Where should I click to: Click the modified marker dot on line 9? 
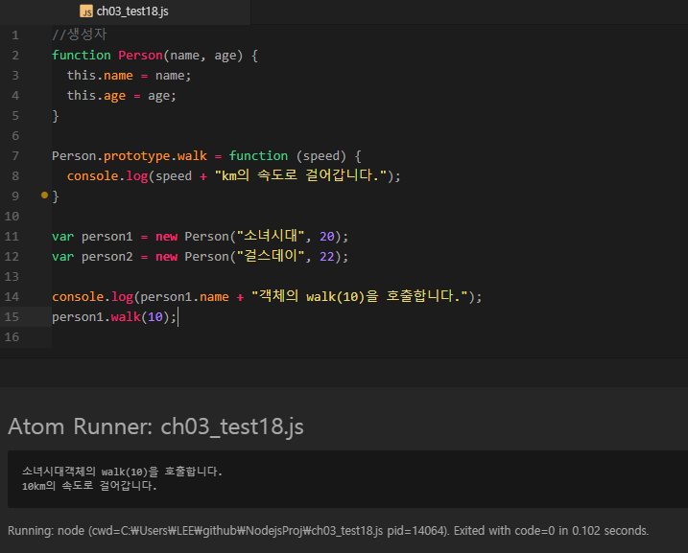(x=44, y=195)
